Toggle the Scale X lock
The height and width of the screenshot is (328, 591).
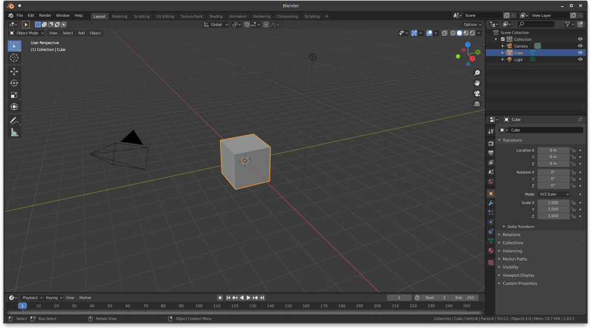(573, 203)
